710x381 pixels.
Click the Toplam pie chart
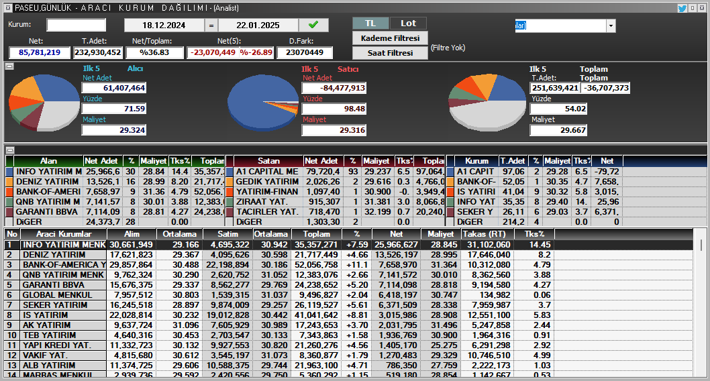click(x=487, y=103)
